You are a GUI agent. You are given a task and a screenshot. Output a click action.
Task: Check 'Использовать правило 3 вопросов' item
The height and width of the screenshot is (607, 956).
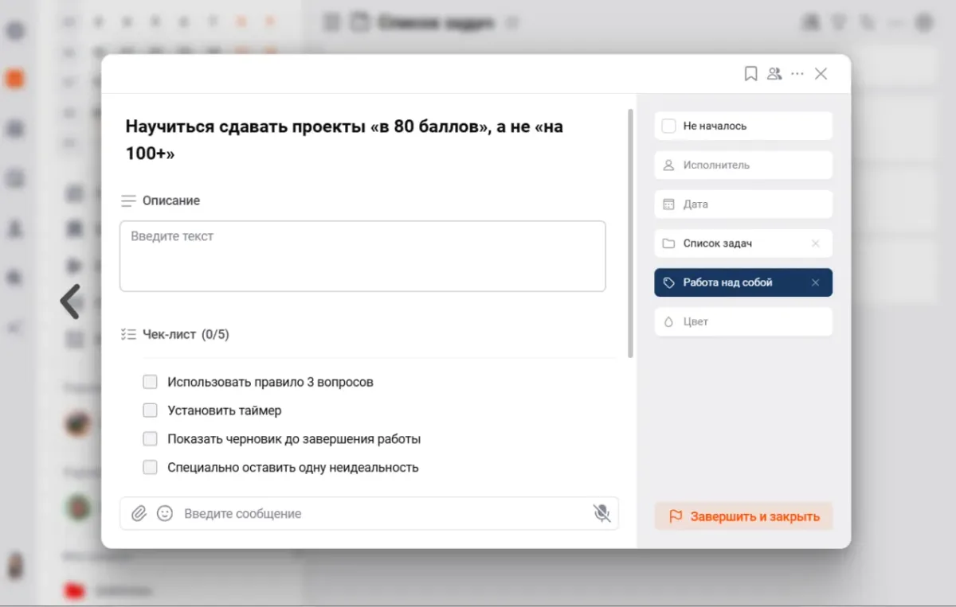[x=150, y=382]
